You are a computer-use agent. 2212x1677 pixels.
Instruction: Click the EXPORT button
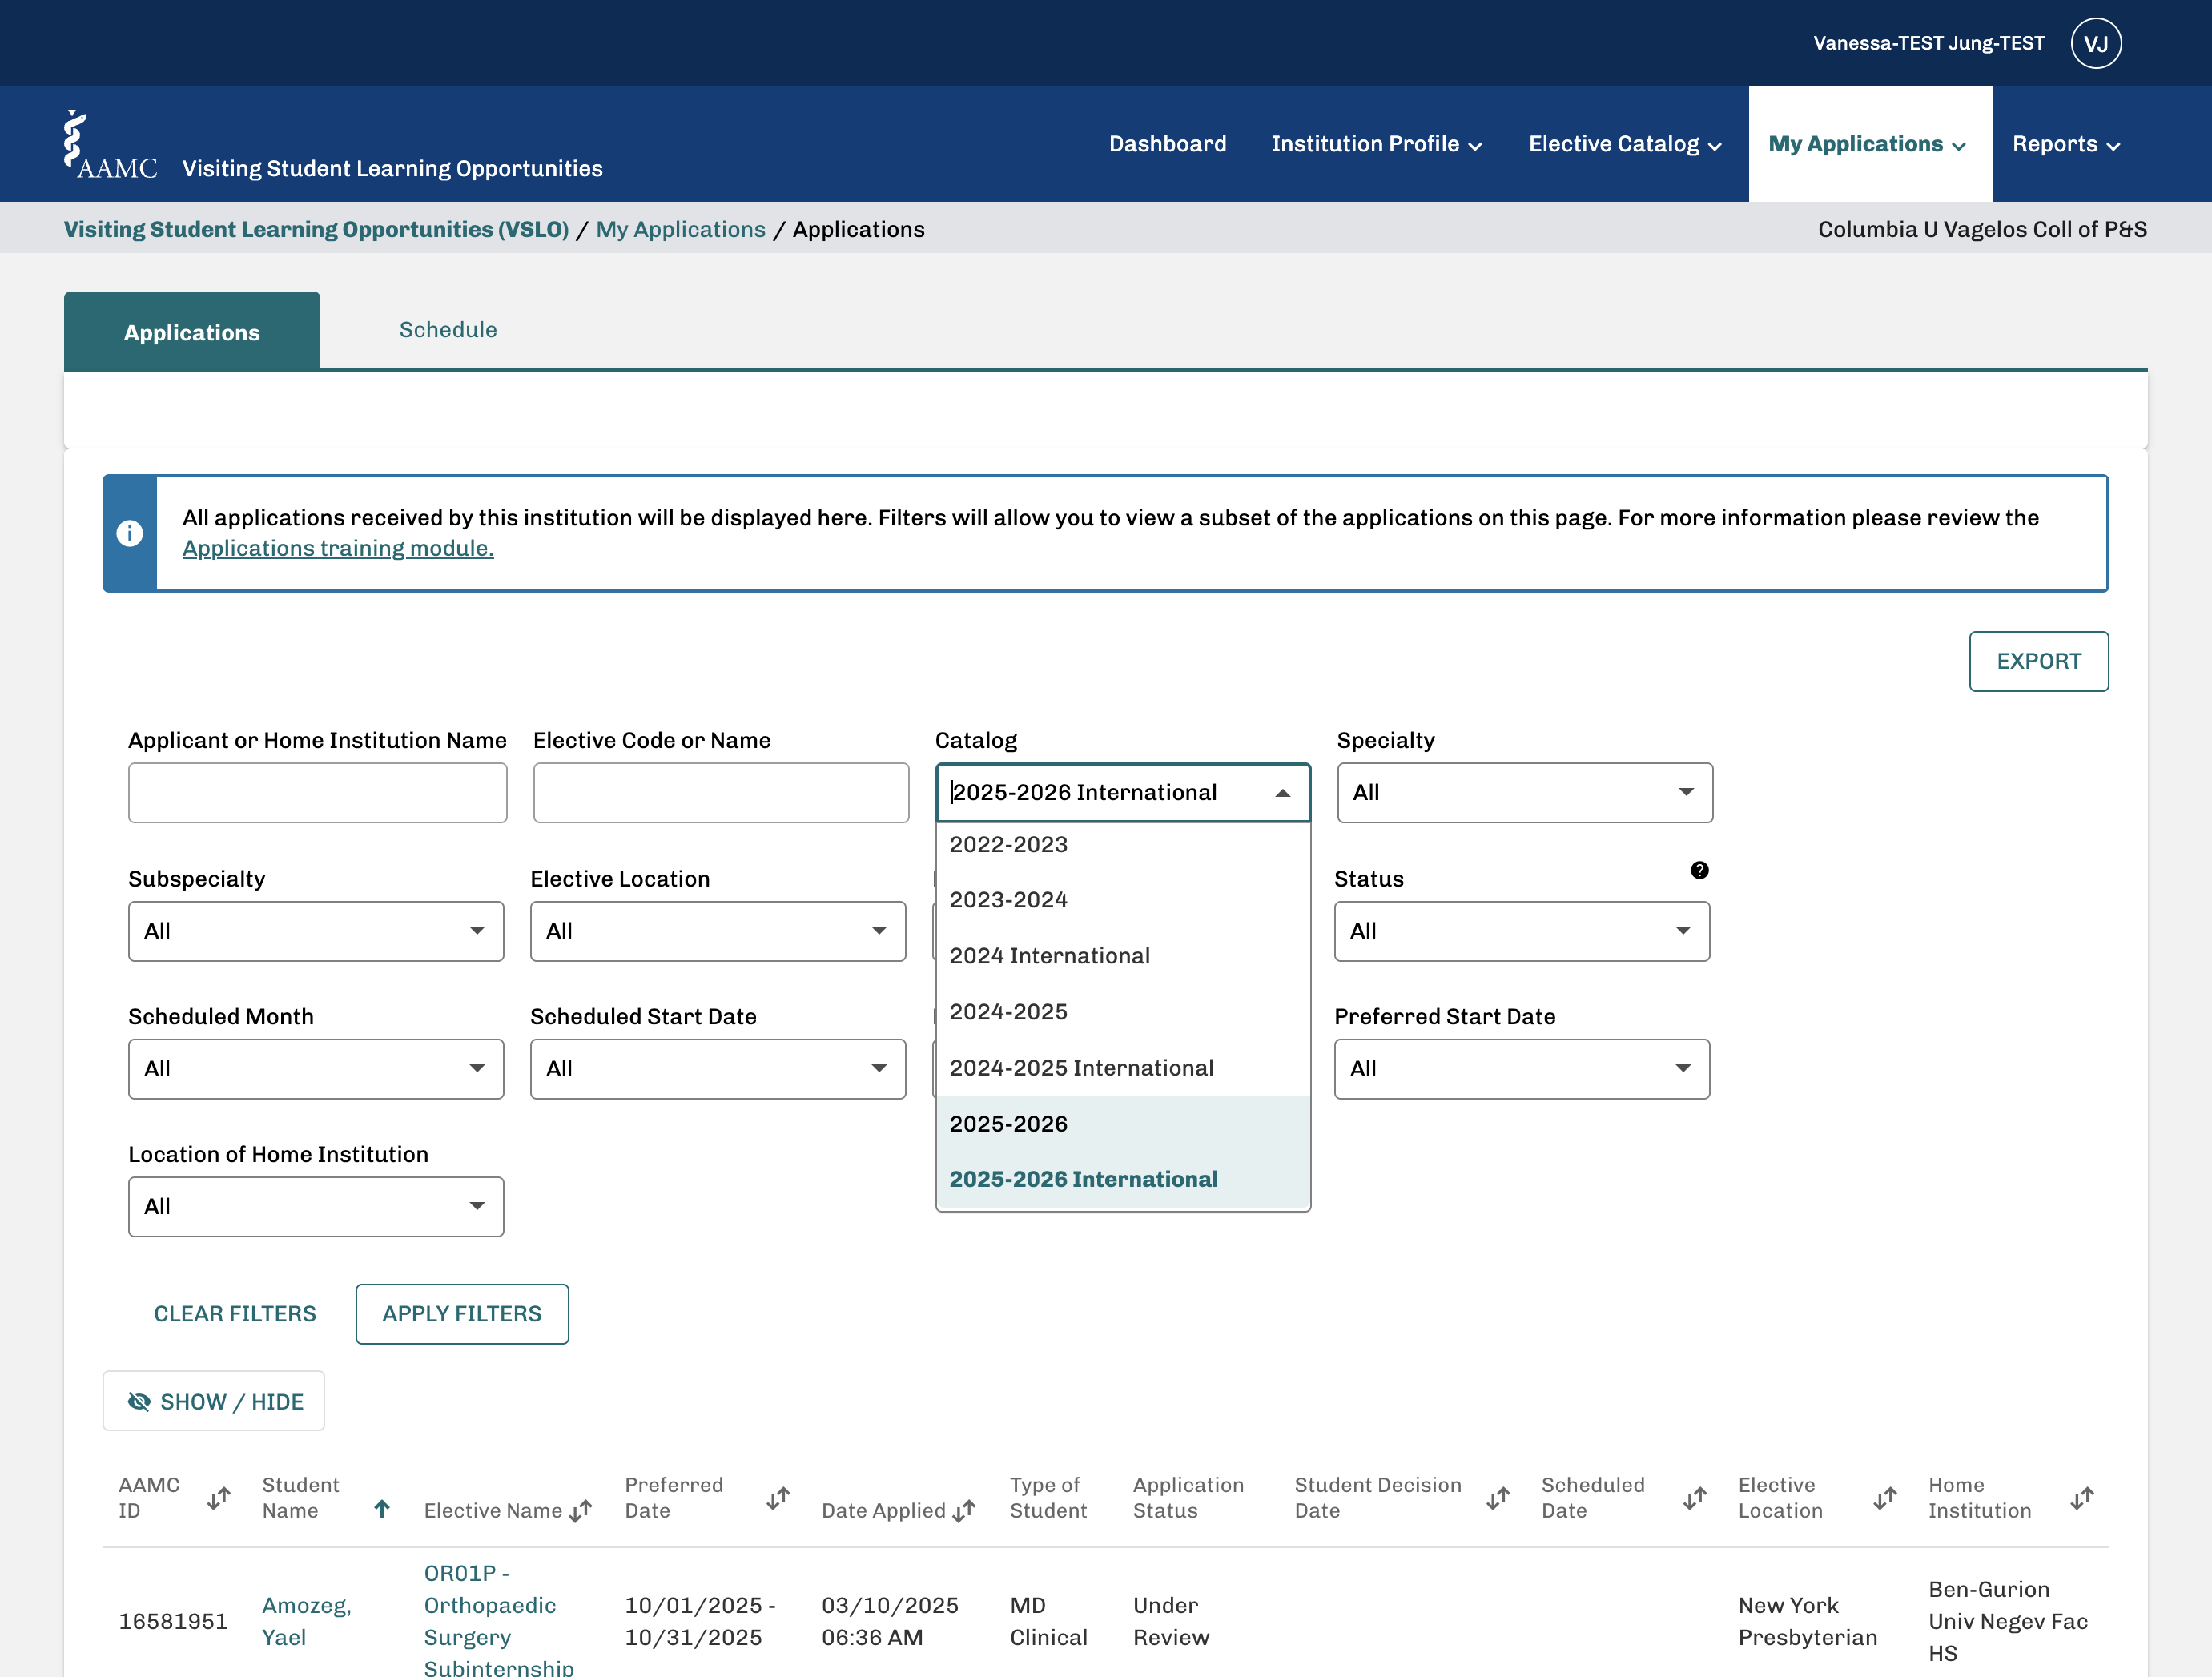pos(2038,661)
